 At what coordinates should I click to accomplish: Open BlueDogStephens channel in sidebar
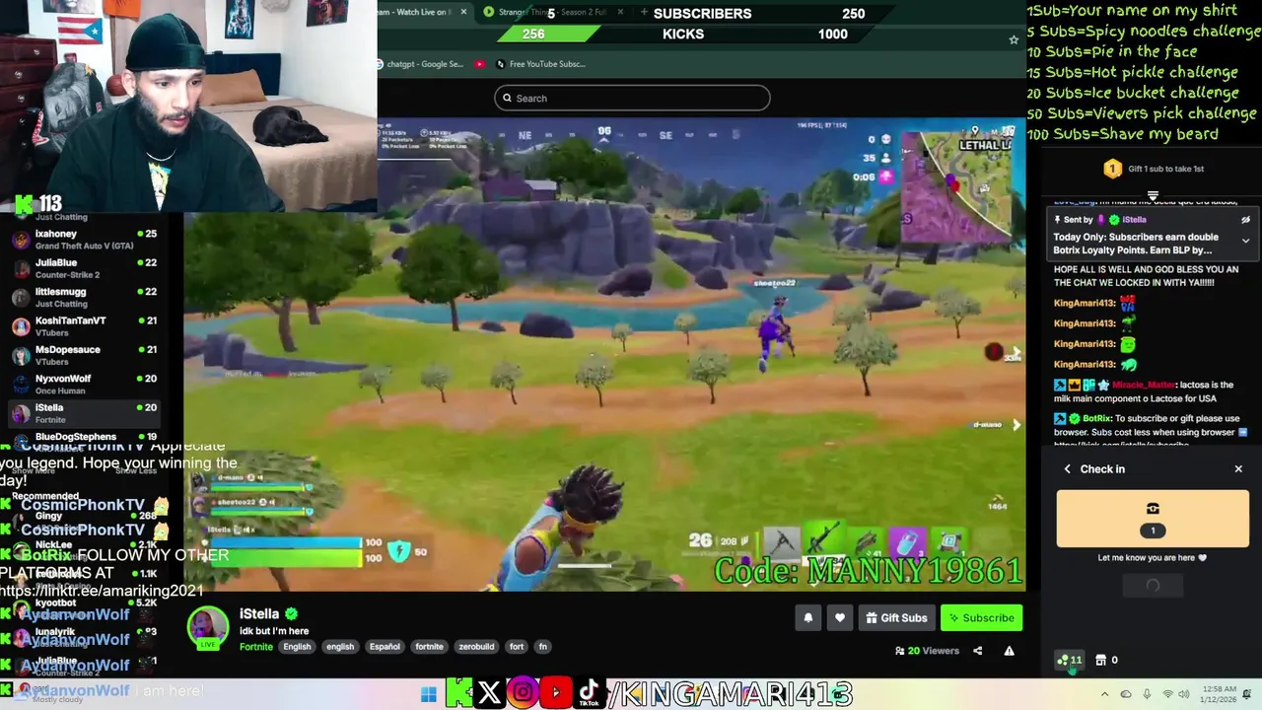click(x=84, y=437)
